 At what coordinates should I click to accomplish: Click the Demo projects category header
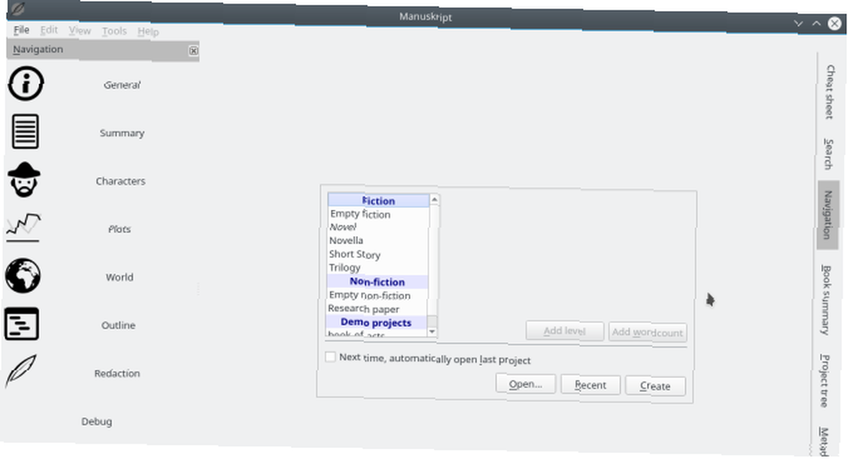(x=377, y=323)
